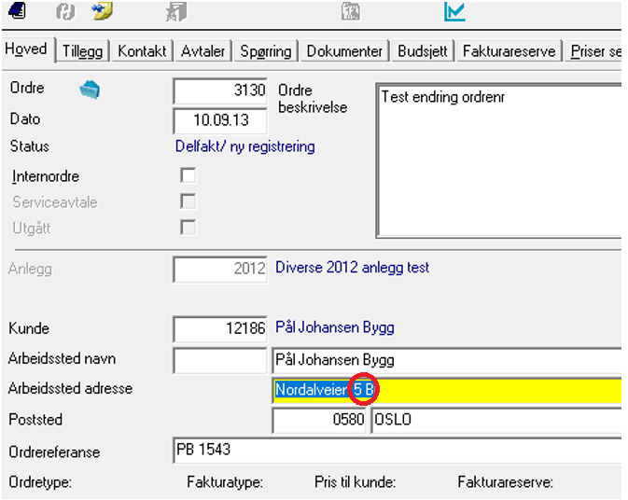Open the Dokumenter tab
The width and height of the screenshot is (628, 500).
click(x=344, y=51)
